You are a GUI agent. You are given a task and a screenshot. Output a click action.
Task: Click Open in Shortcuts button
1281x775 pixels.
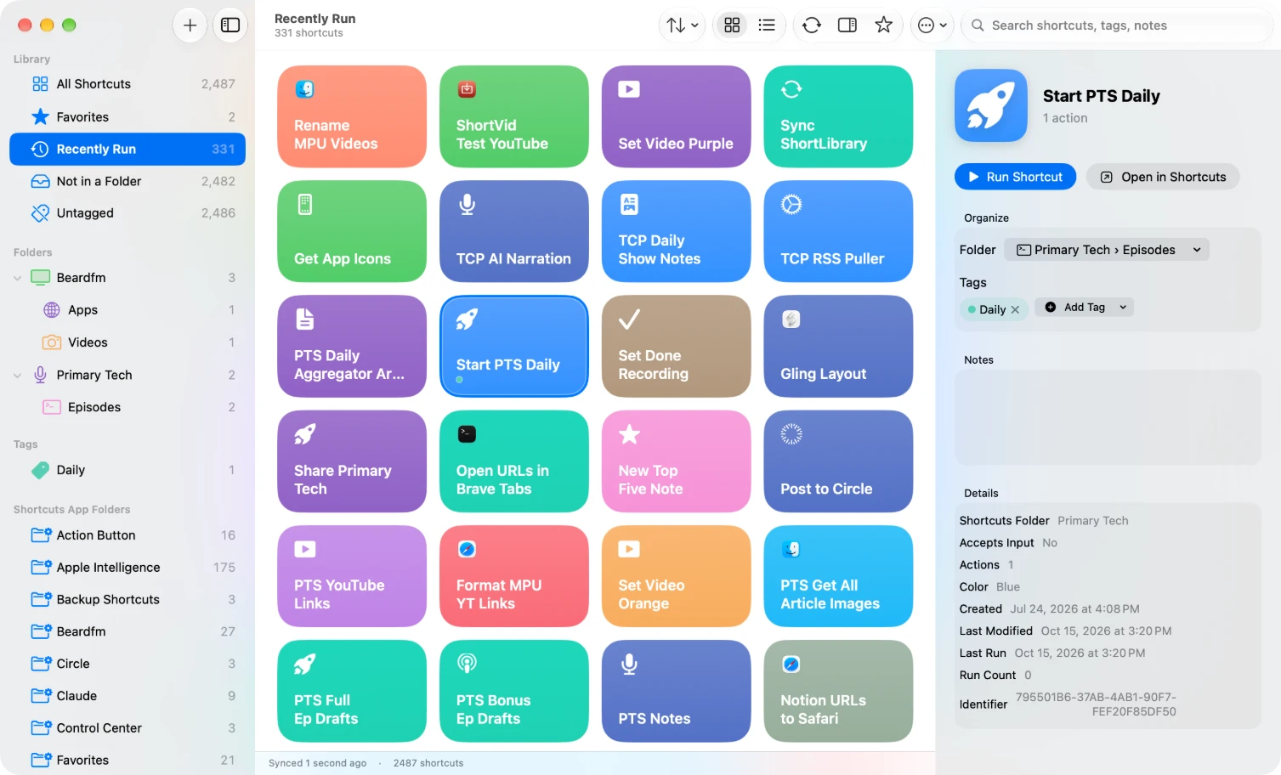coord(1163,177)
